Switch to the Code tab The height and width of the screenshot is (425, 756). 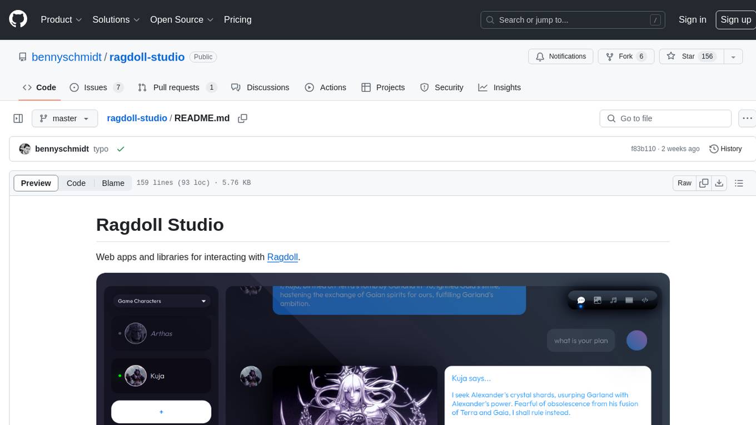pos(39,87)
